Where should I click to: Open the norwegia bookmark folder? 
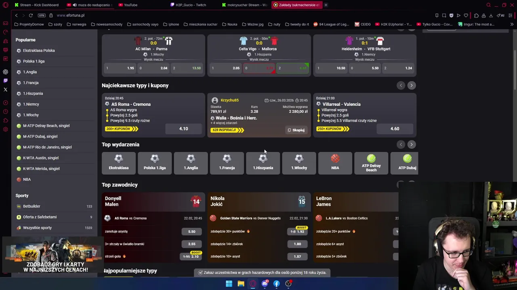coord(76,24)
